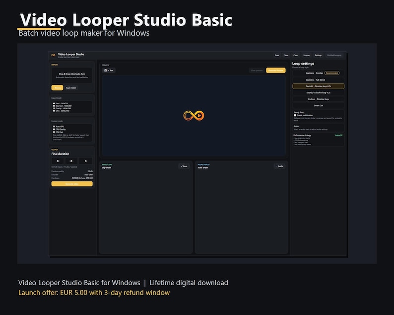Click the + Video button in Clip order
The image size is (394, 315).
click(x=184, y=166)
